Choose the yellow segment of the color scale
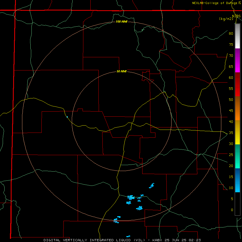The image size is (242, 242). point(237,132)
